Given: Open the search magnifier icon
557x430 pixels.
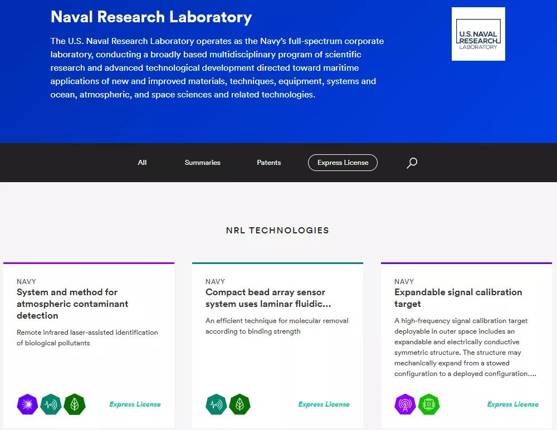Looking at the screenshot, I should 412,163.
